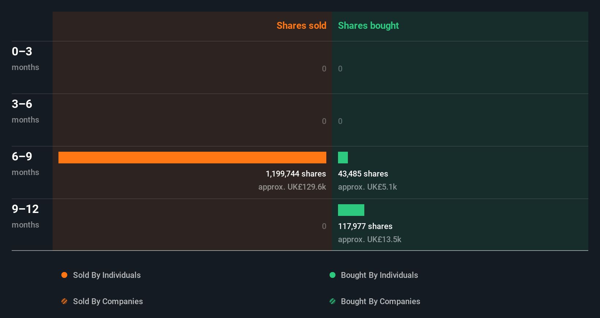
Task: Click the 1,199,744 shares sold value
Action: [x=296, y=174]
